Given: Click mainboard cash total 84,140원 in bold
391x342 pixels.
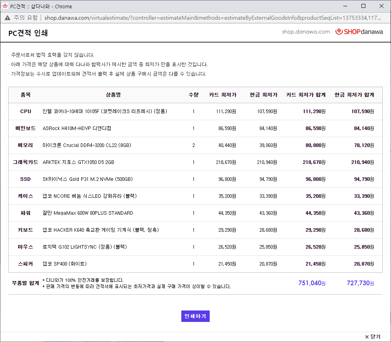Looking at the screenshot, I should 364,128.
